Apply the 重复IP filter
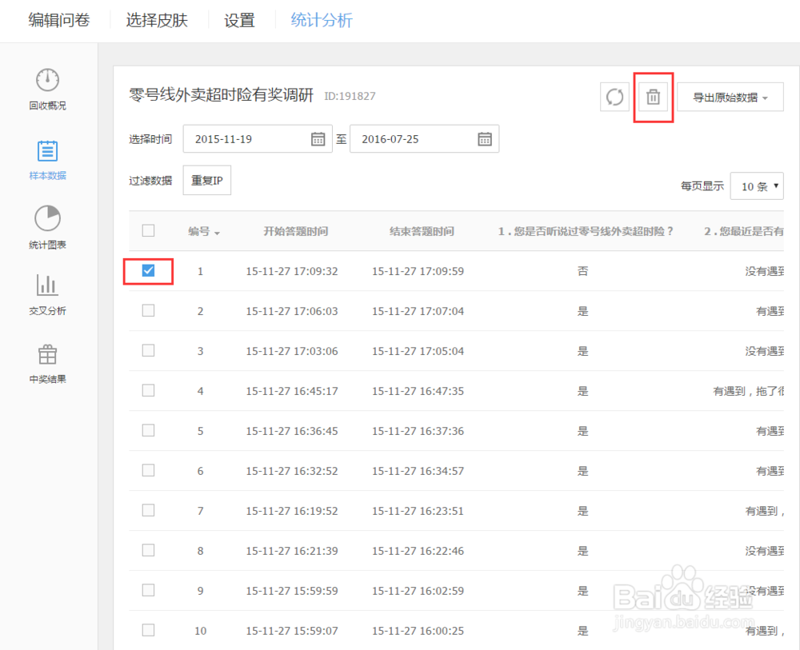The height and width of the screenshot is (650, 800). click(206, 180)
